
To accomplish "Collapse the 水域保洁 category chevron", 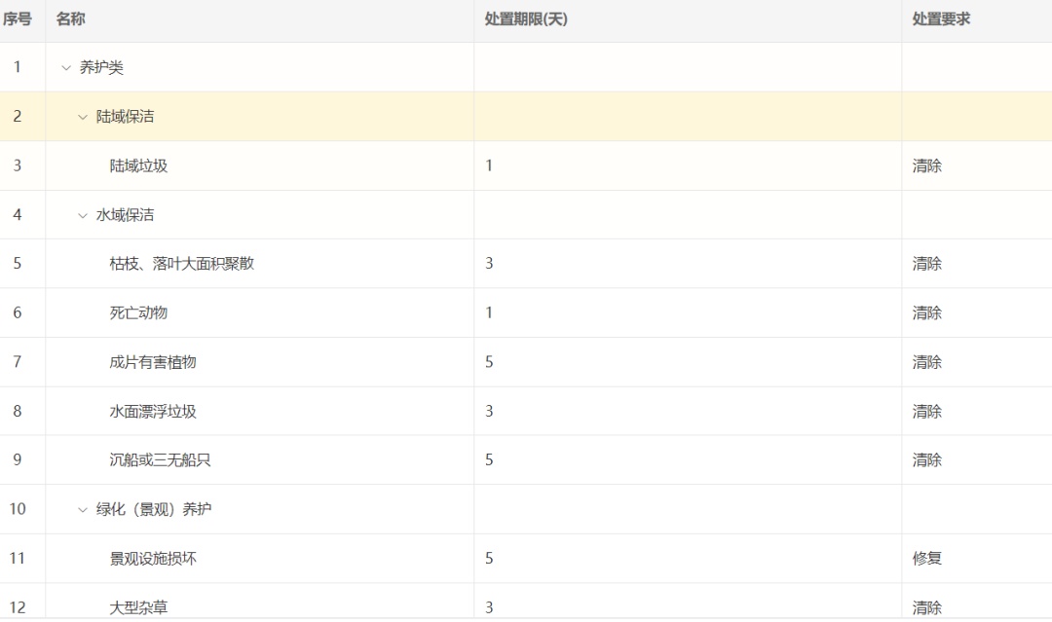I will (x=83, y=215).
